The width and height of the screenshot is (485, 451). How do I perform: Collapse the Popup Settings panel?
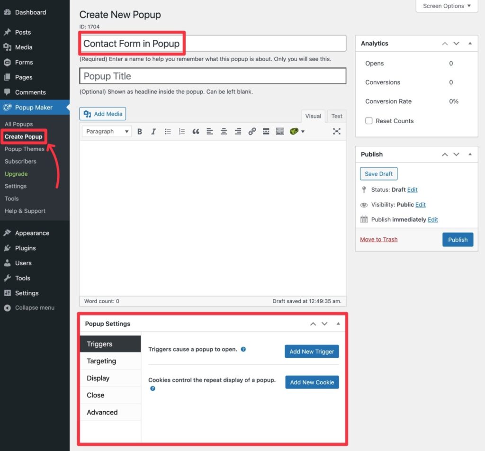coord(338,324)
